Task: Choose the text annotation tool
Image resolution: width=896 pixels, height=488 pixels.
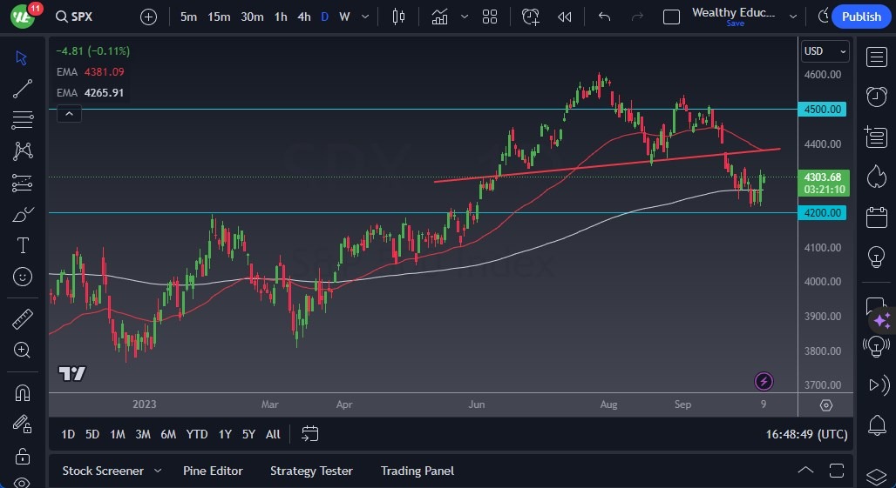Action: click(23, 245)
